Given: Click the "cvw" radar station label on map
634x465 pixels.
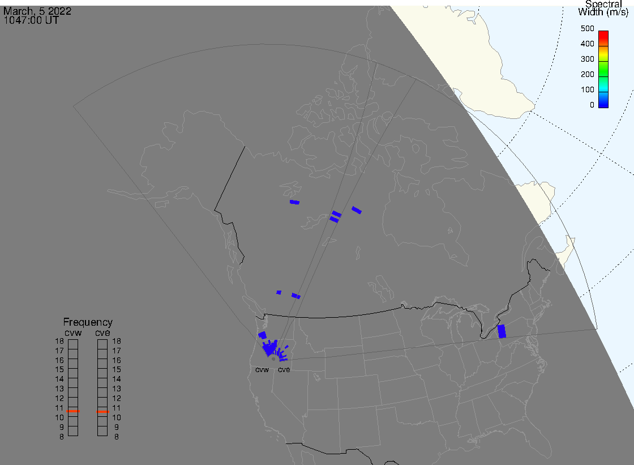Looking at the screenshot, I should [262, 370].
